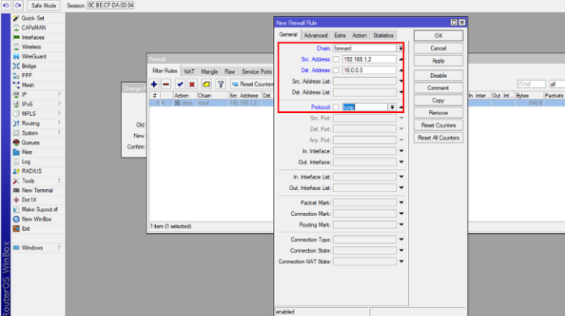The height and width of the screenshot is (316, 565).
Task: Switch to the Action tab
Action: tap(359, 35)
